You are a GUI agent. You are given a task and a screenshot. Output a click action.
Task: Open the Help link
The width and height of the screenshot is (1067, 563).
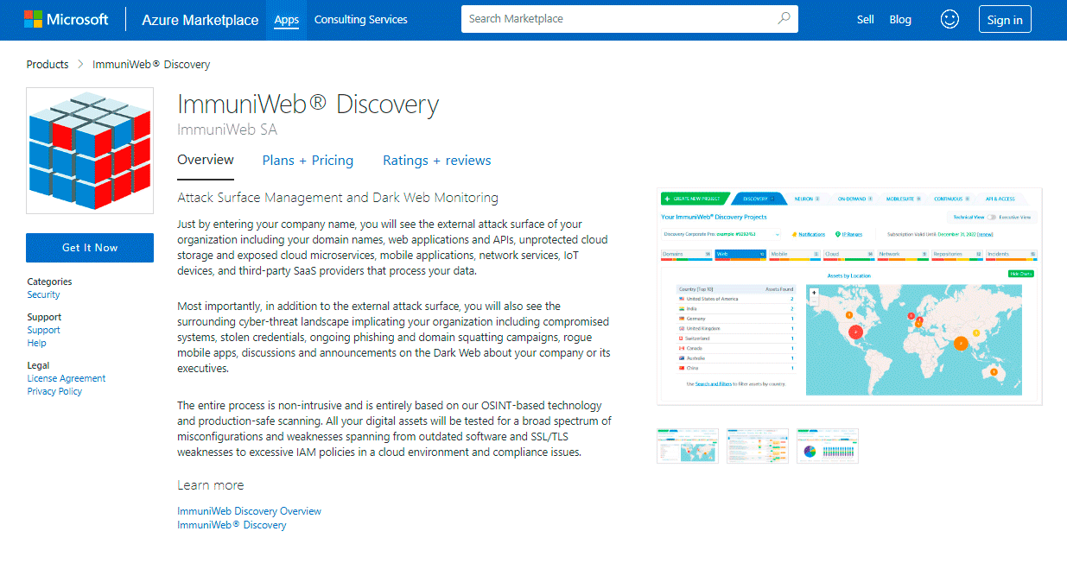point(37,343)
